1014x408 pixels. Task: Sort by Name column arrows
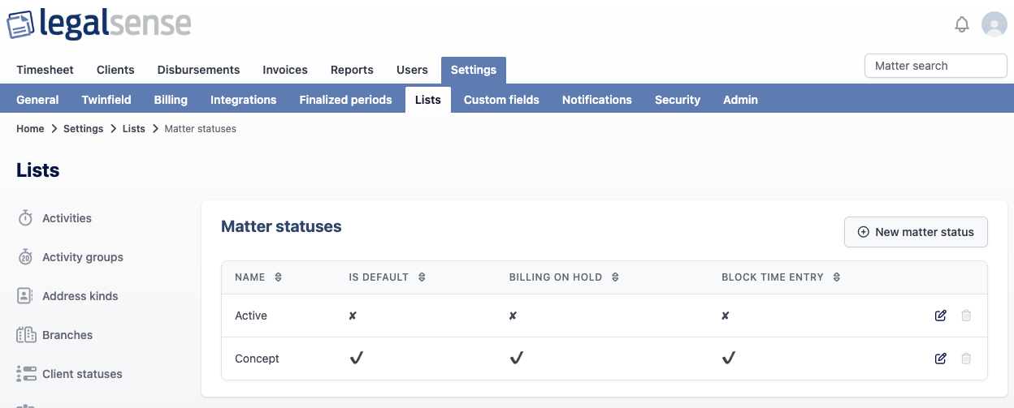point(278,277)
